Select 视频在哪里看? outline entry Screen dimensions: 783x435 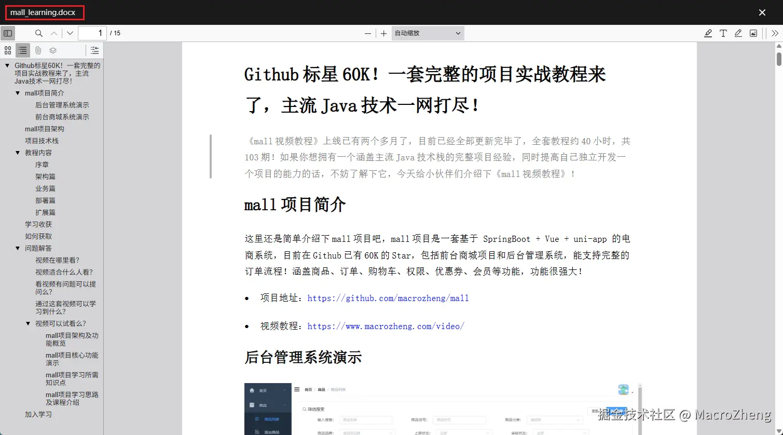pyautogui.click(x=57, y=261)
